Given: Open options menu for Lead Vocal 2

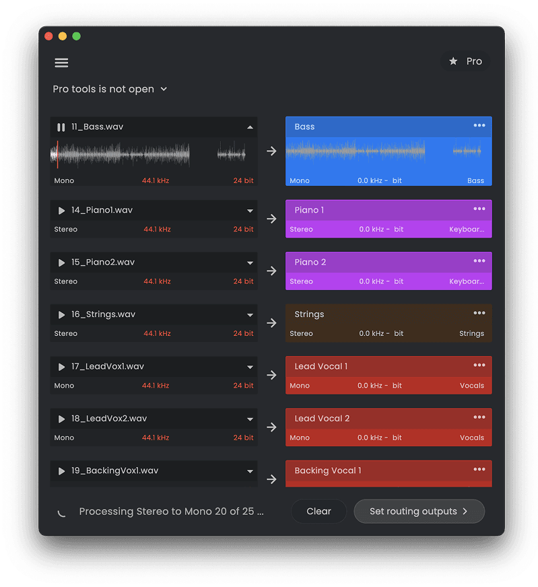Looking at the screenshot, I should [x=479, y=417].
